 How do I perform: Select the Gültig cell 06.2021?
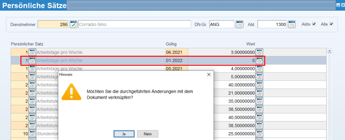pyautogui.click(x=176, y=52)
